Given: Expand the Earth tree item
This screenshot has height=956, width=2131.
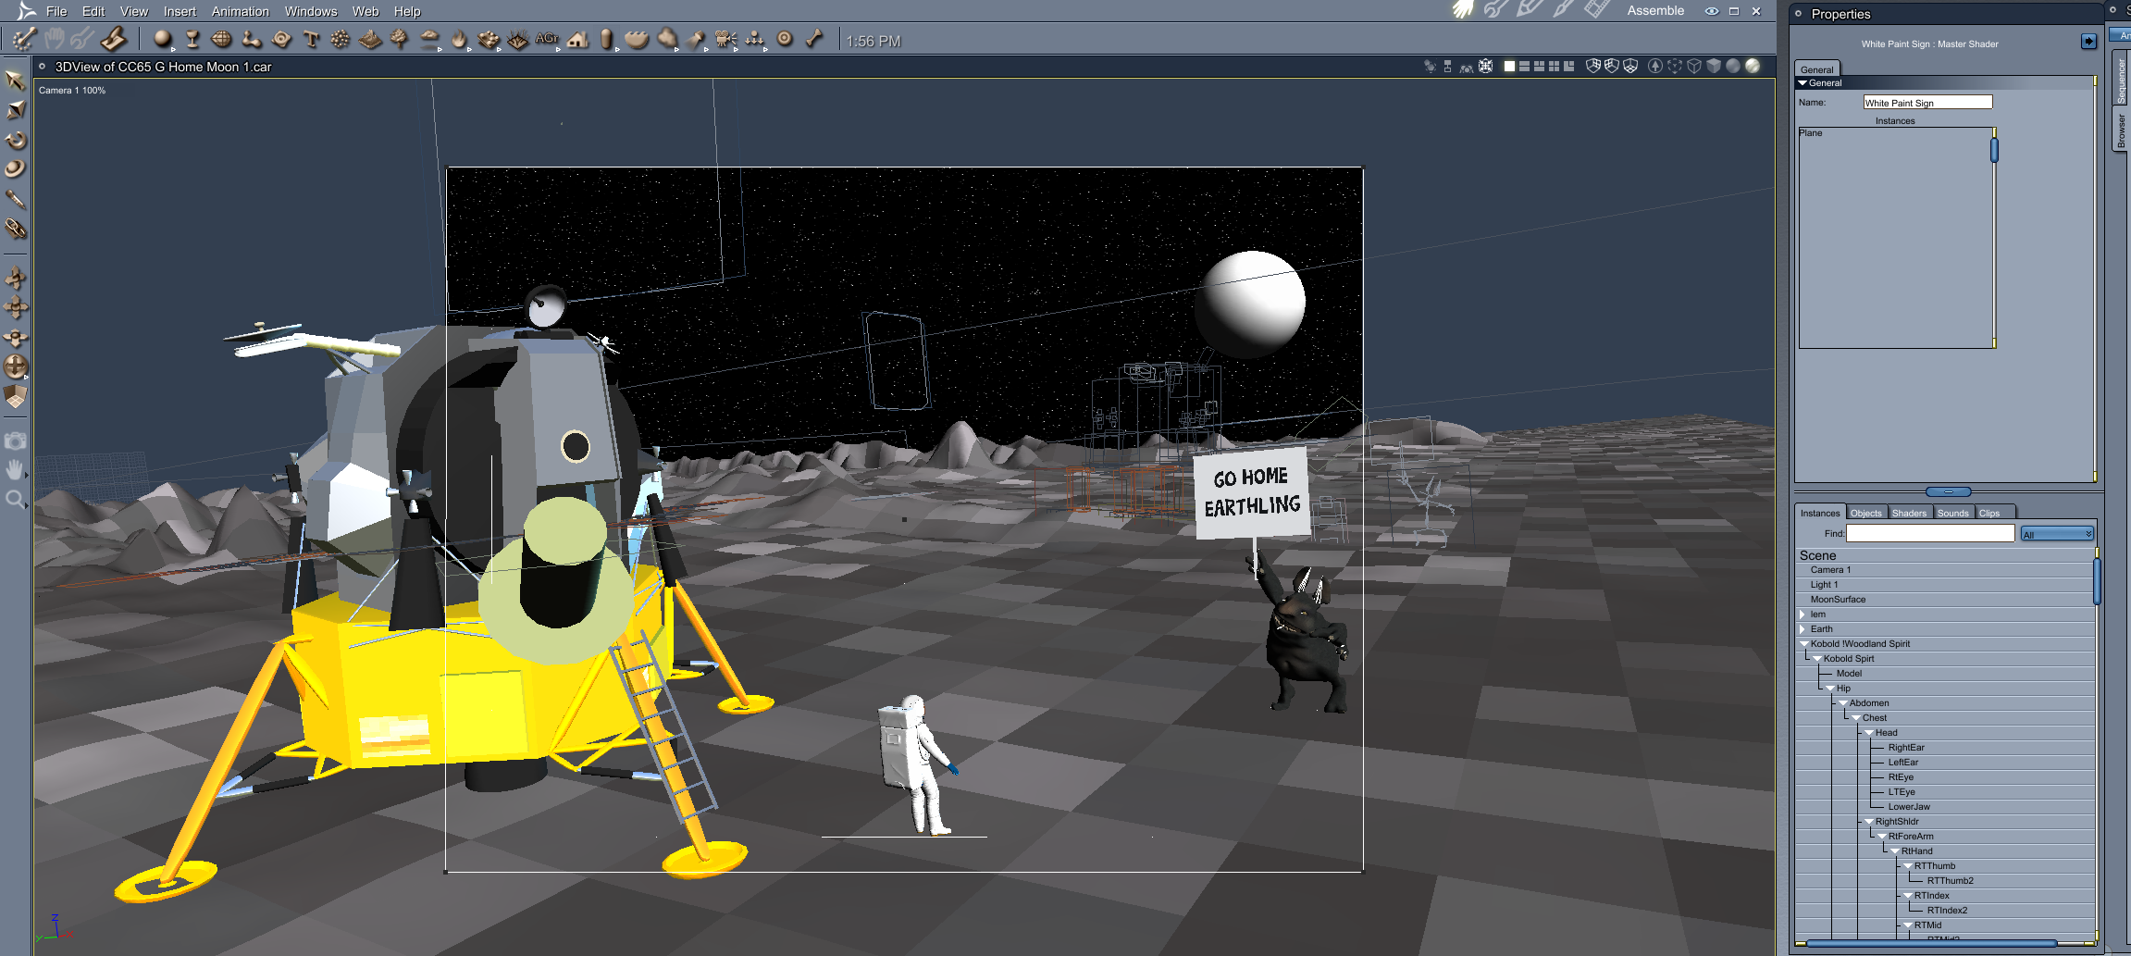Looking at the screenshot, I should pos(1803,629).
